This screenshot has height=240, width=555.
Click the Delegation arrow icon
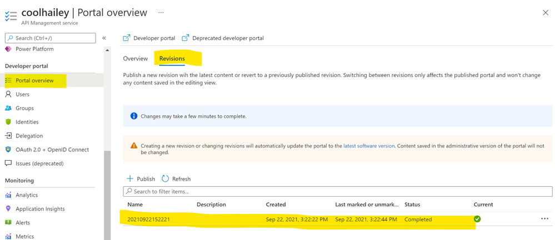tap(8, 136)
